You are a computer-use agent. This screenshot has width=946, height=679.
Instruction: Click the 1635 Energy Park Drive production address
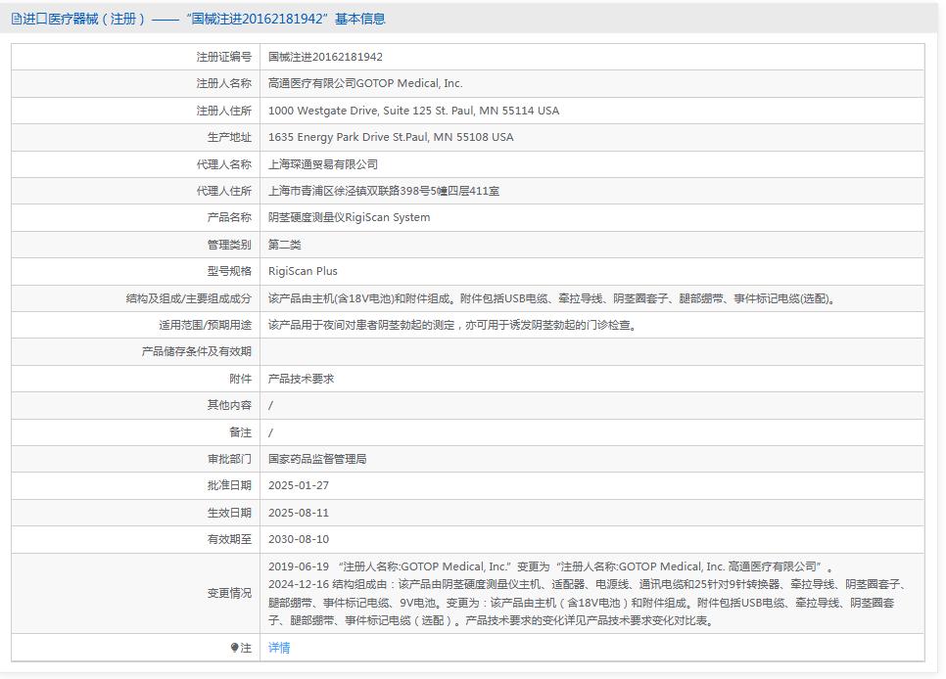(391, 137)
